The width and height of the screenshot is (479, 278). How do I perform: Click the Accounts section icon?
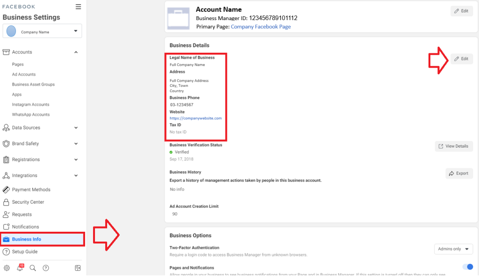click(x=6, y=52)
